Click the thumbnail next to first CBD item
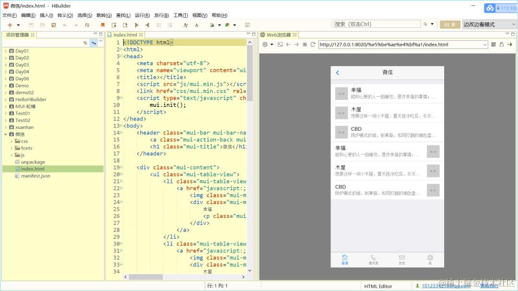 (341, 132)
